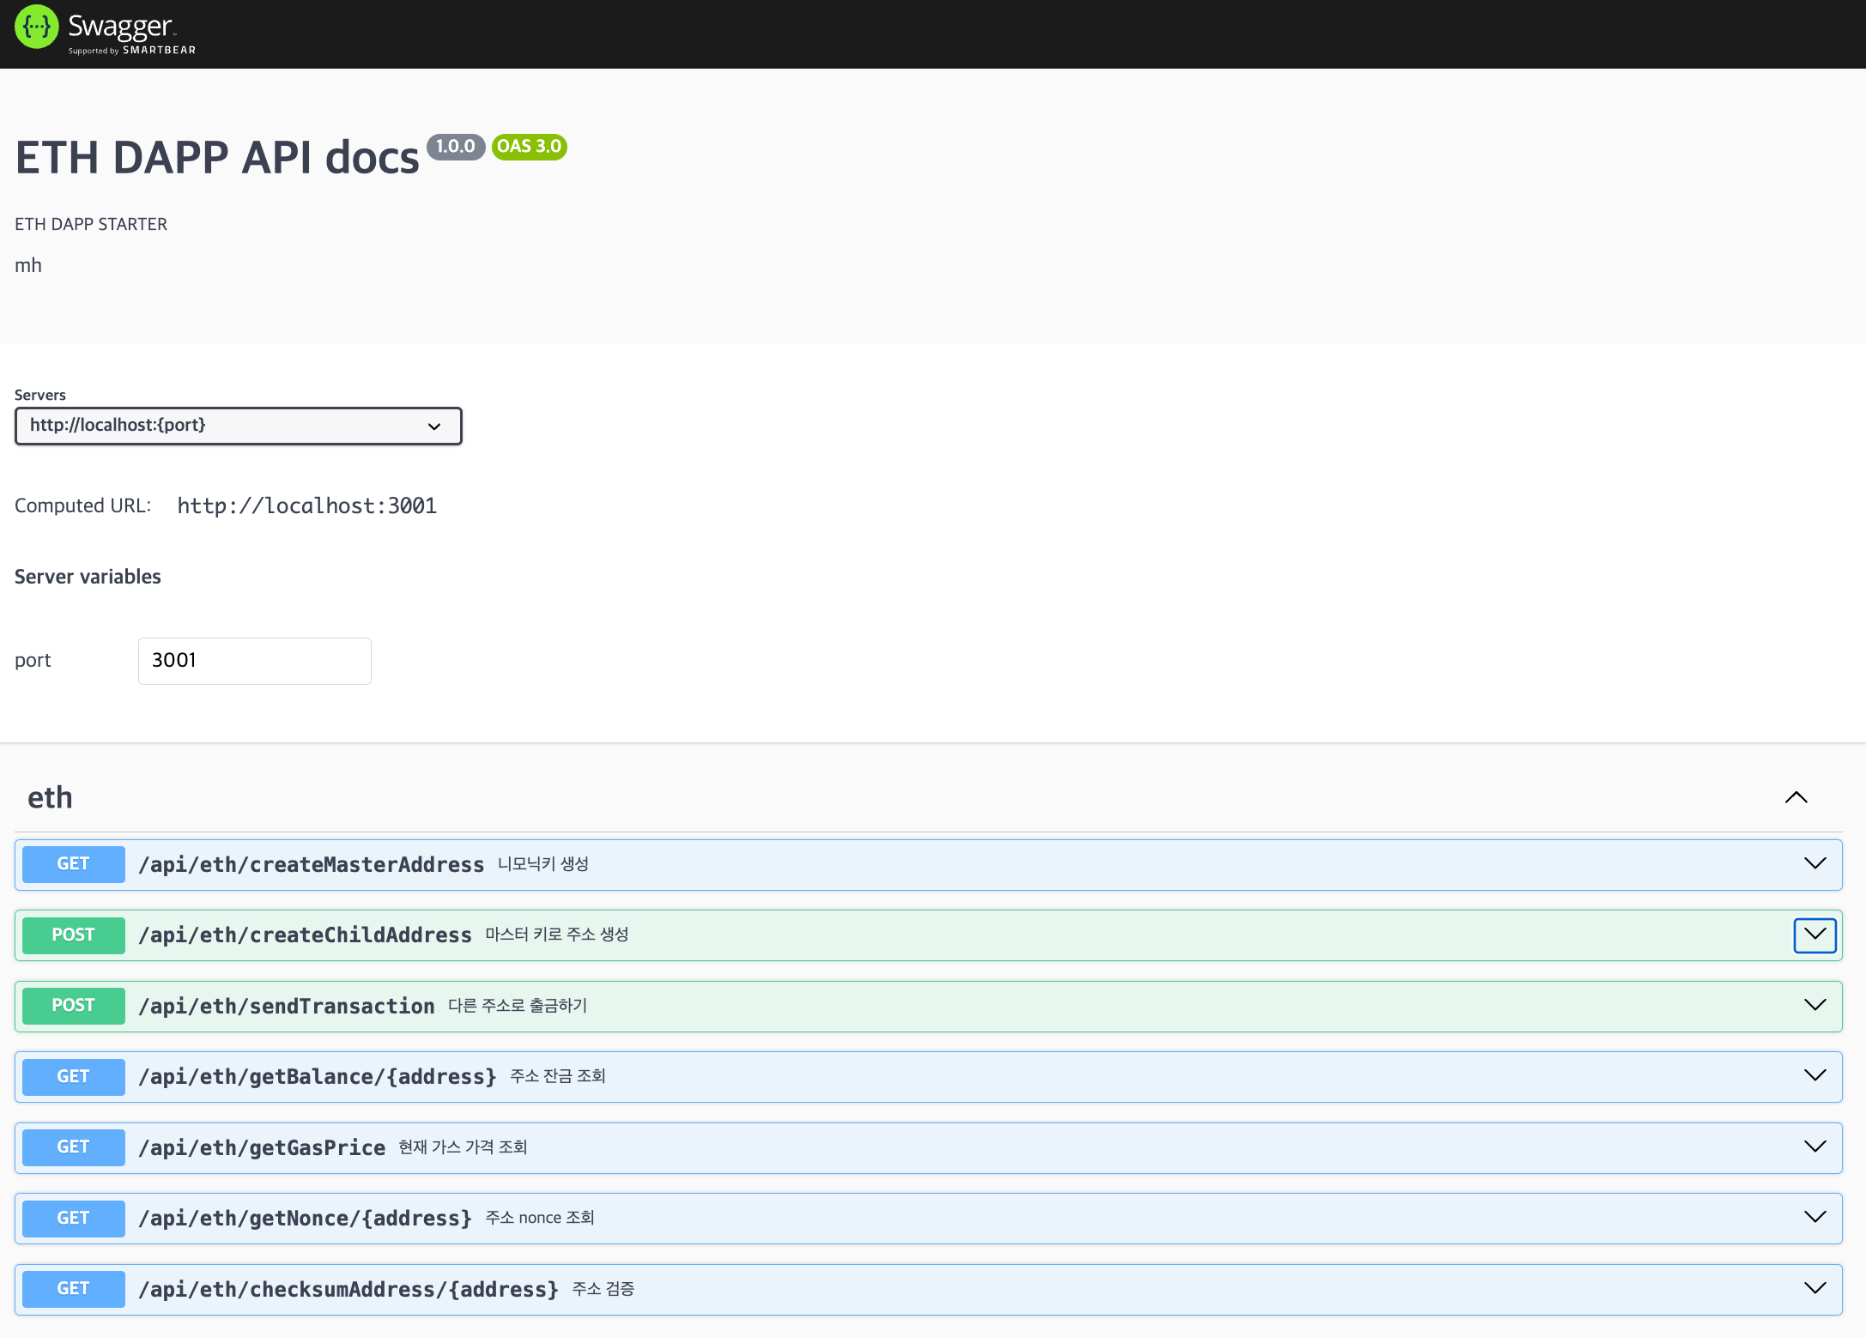Click the GET badge on createMasterAddress

tap(73, 864)
